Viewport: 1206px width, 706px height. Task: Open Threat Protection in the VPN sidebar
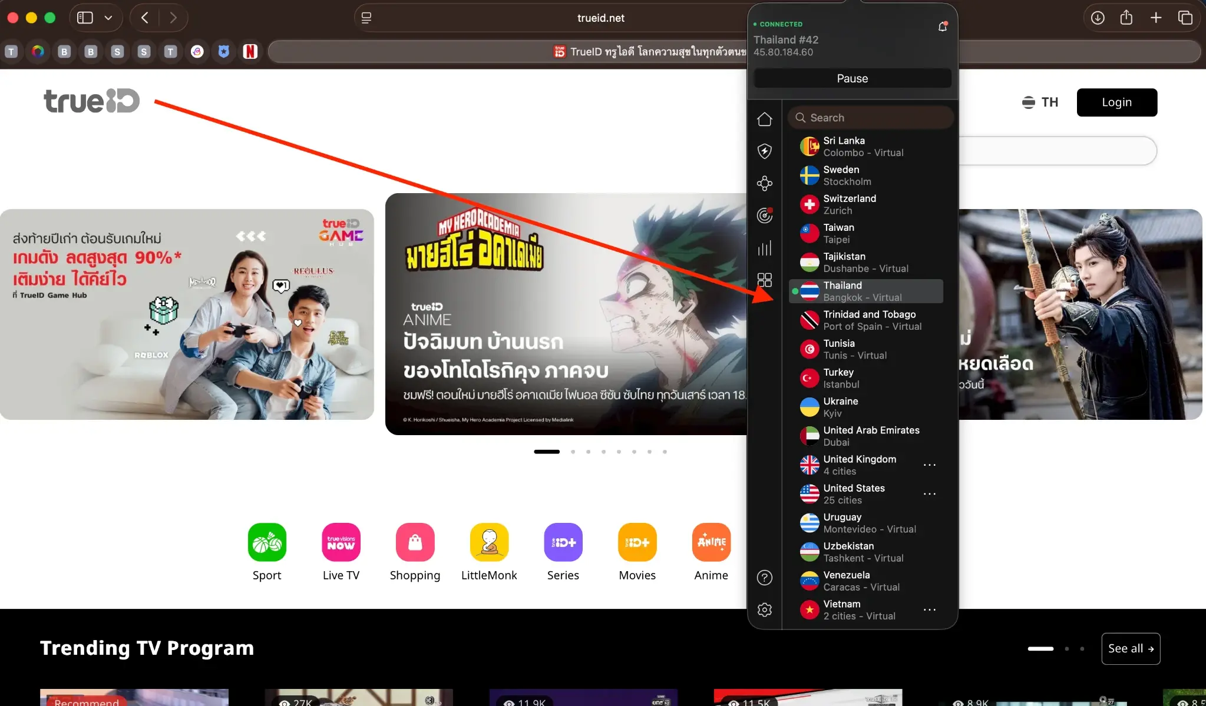764,151
